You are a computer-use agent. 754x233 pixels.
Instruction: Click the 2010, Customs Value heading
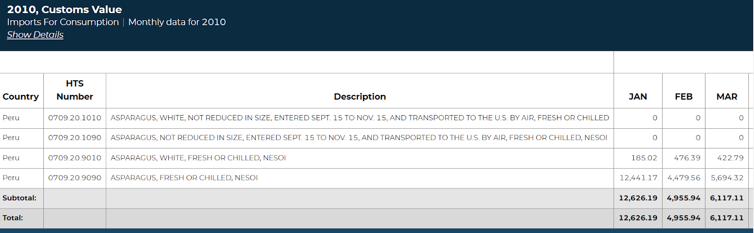pyautogui.click(x=65, y=9)
